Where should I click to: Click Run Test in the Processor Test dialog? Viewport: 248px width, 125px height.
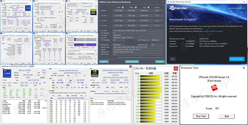(201, 116)
